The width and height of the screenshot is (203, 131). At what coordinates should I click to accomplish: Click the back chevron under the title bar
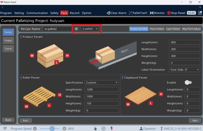(3, 7)
